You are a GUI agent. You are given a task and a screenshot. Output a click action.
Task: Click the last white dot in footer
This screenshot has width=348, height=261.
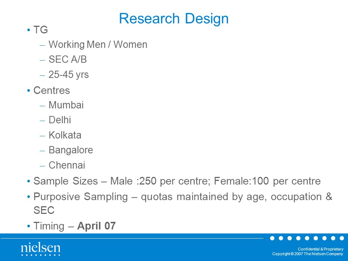342,238
